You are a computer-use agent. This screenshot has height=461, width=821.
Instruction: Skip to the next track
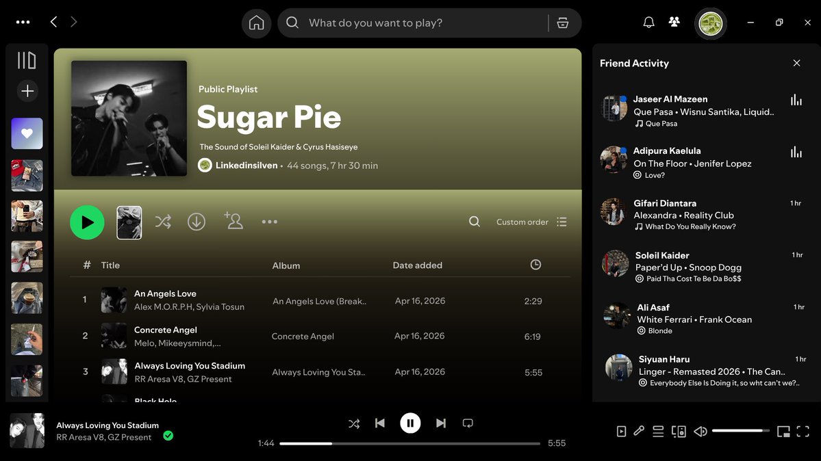point(441,423)
